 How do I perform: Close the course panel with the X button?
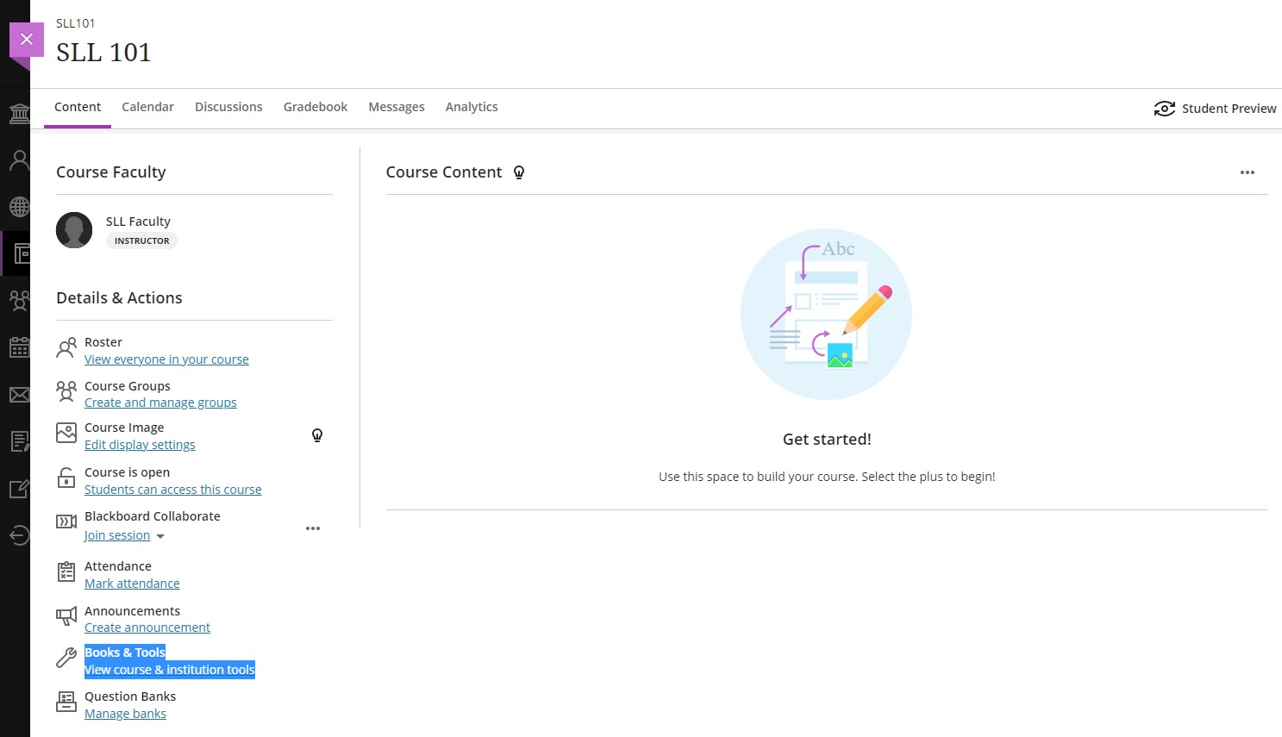27,39
